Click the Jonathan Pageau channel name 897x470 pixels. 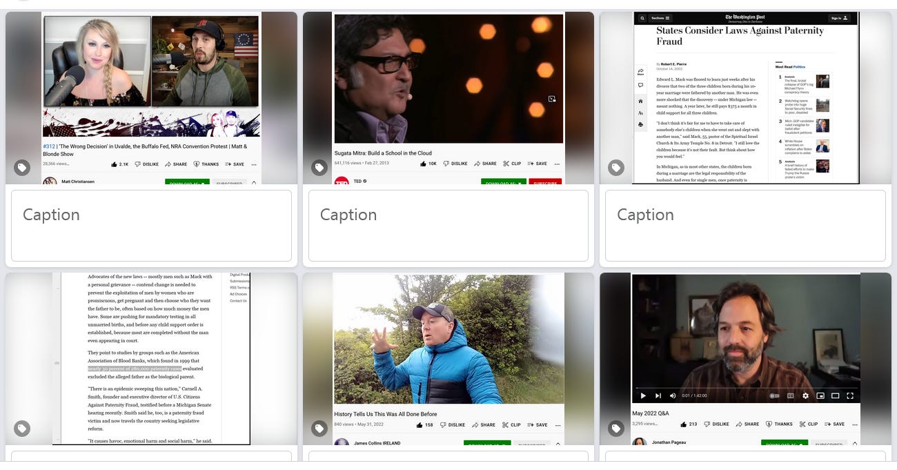click(669, 442)
